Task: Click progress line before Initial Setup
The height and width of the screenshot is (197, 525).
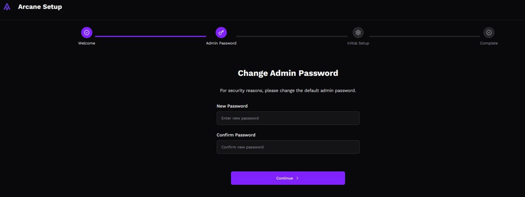Action: click(x=292, y=36)
